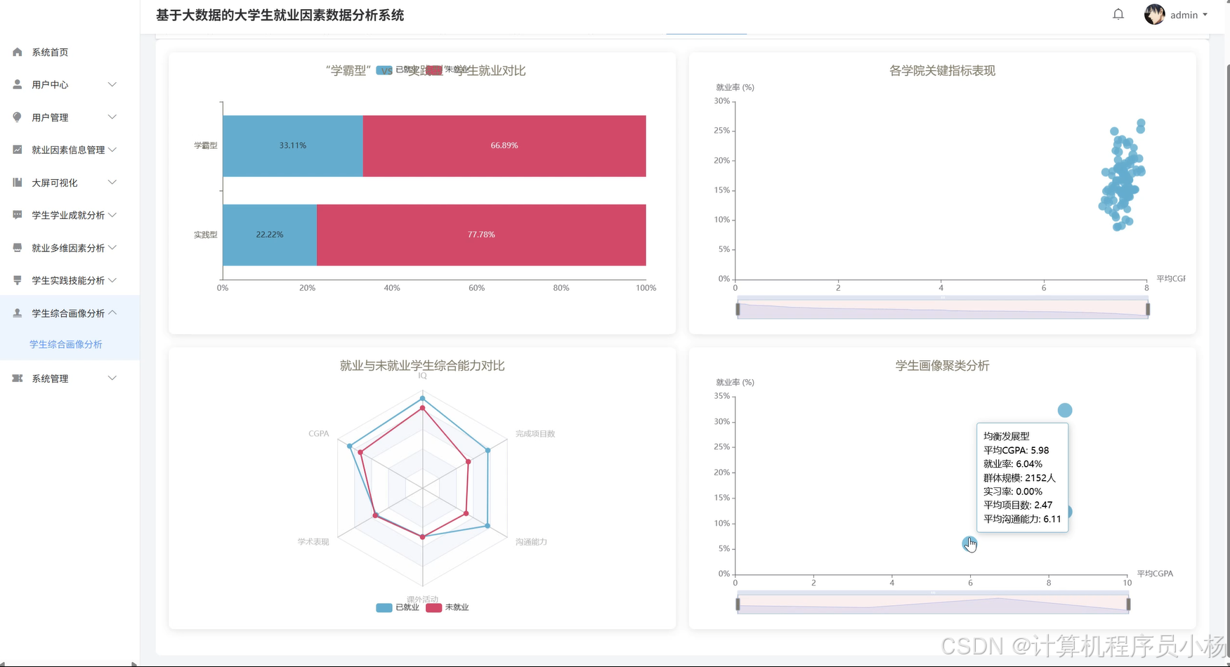Image resolution: width=1230 pixels, height=667 pixels.
Task: Click the 沟通能力 radar axis label
Action: [531, 542]
